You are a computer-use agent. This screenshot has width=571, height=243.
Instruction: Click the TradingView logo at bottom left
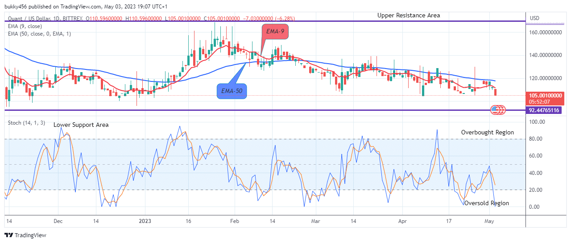(x=25, y=235)
